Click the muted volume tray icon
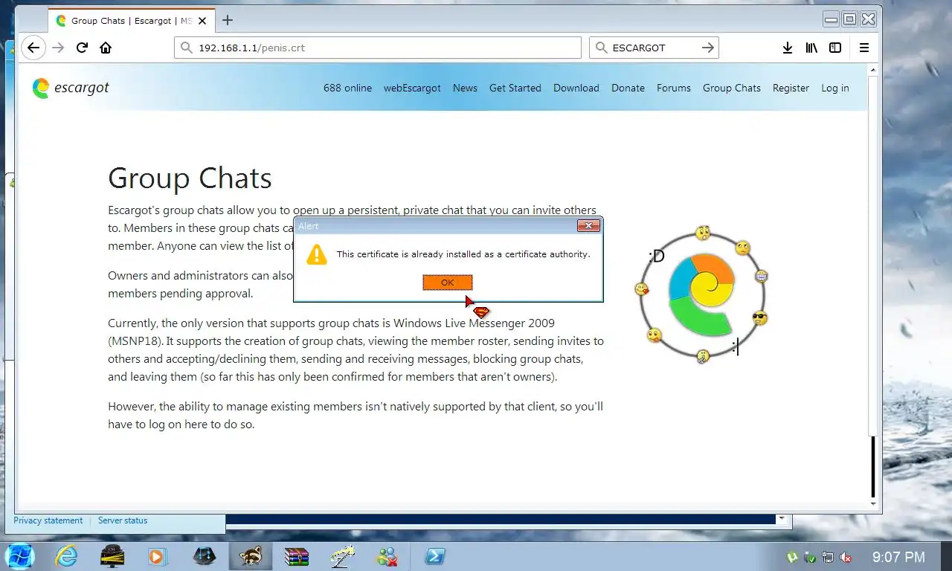 pos(846,557)
